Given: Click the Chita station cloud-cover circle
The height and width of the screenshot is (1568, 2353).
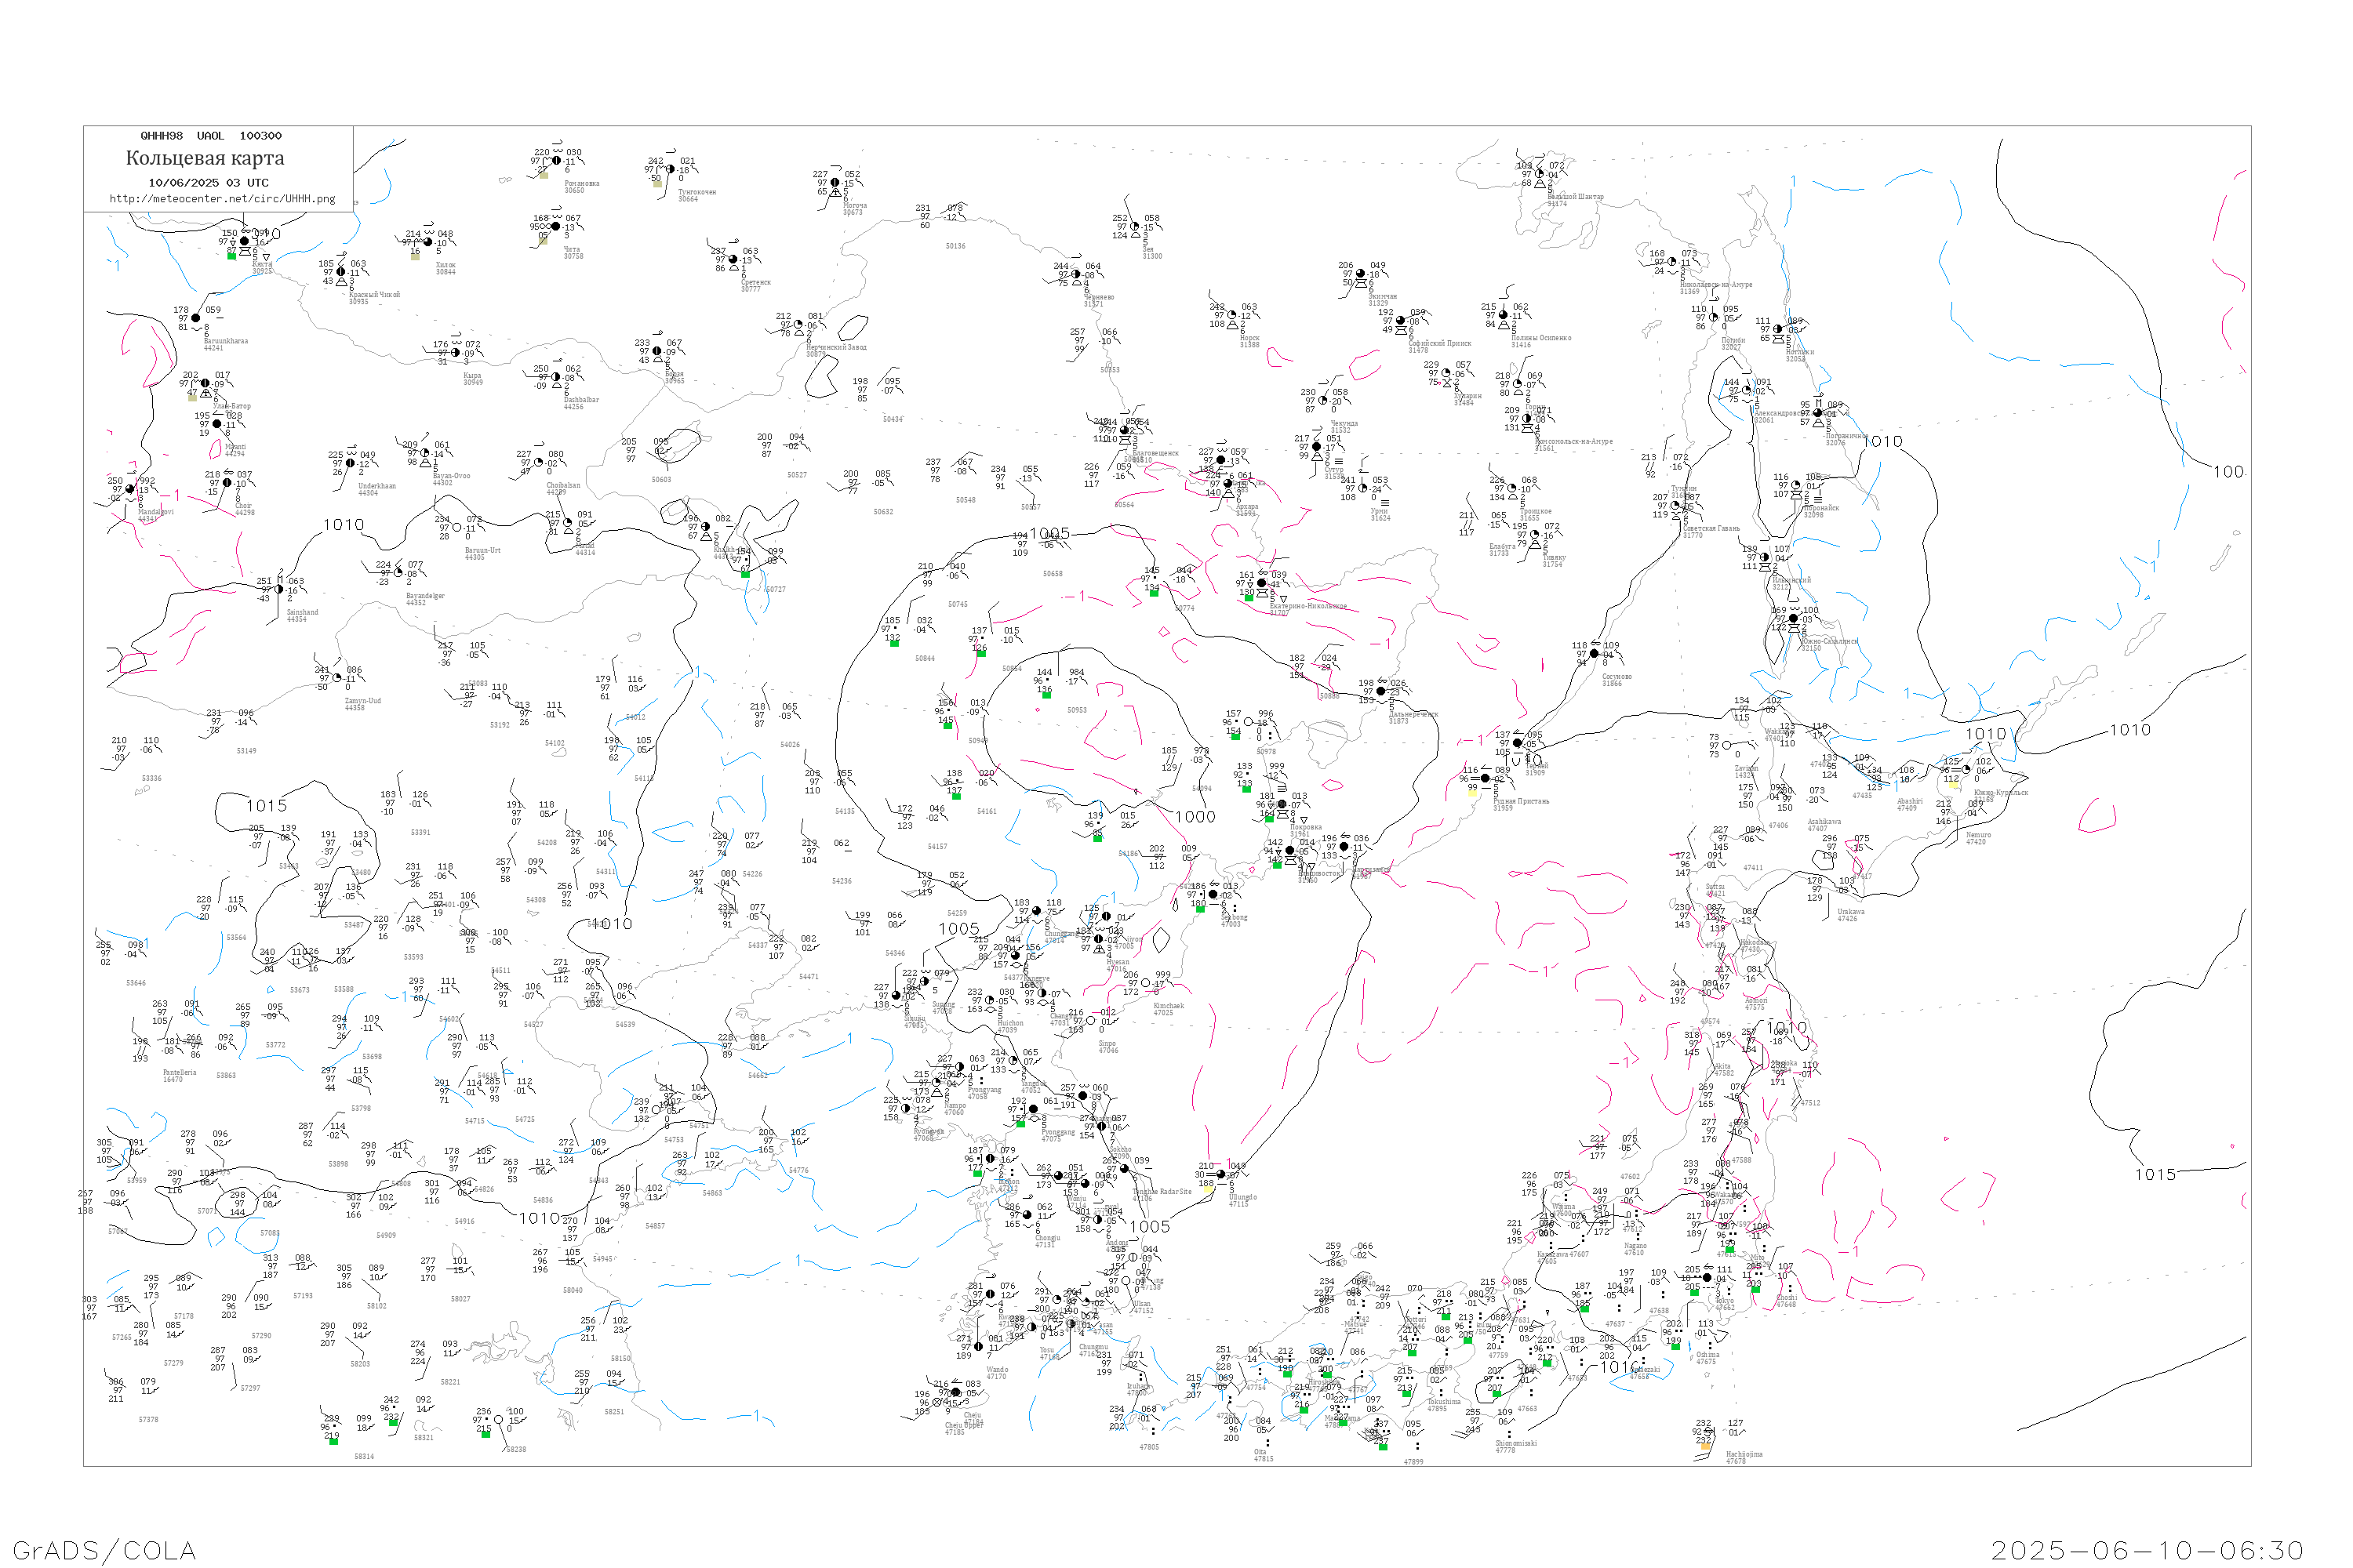Looking at the screenshot, I should coord(555,226).
